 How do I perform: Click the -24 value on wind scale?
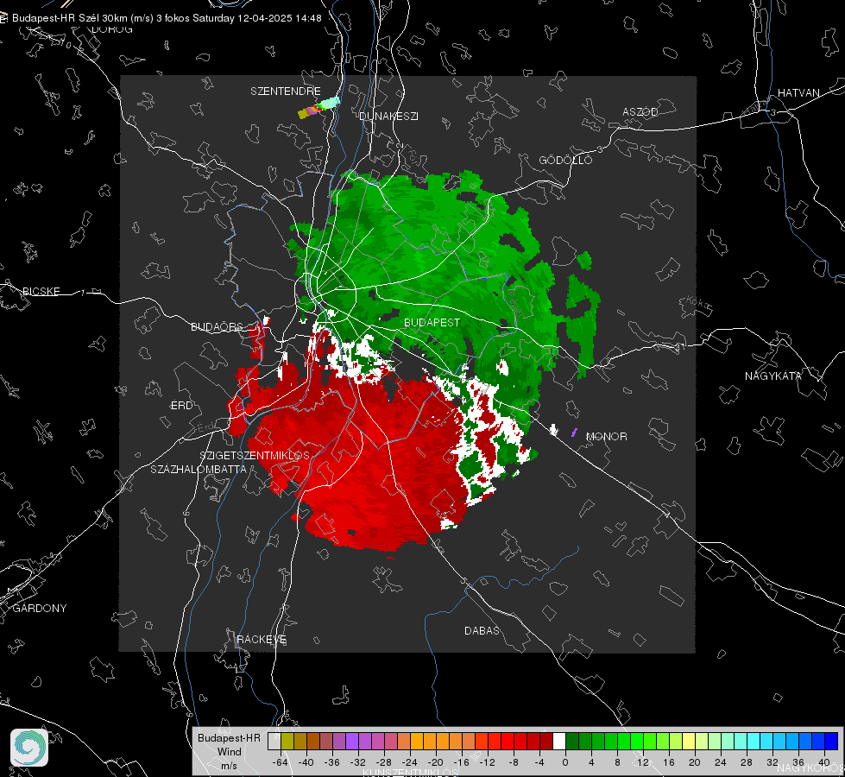410,762
